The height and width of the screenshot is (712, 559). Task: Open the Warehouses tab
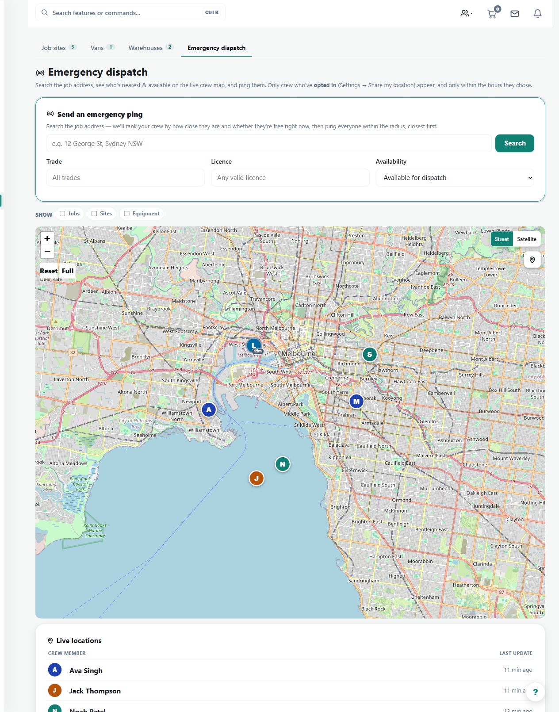(151, 48)
